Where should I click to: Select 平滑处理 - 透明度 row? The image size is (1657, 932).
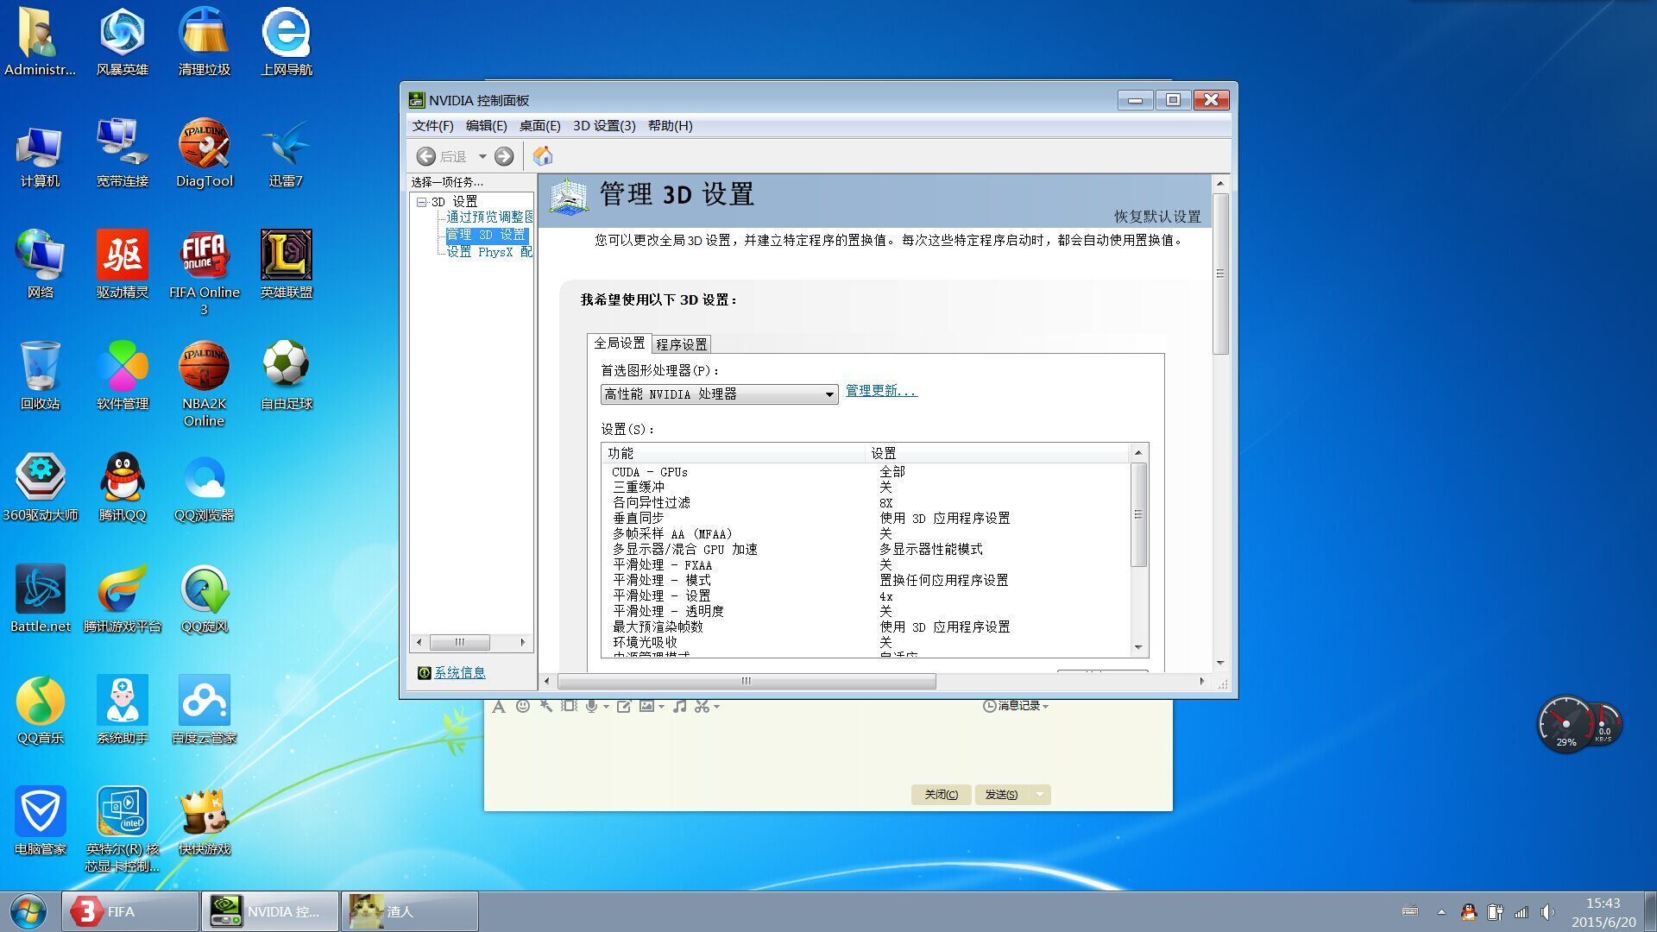[866, 612]
